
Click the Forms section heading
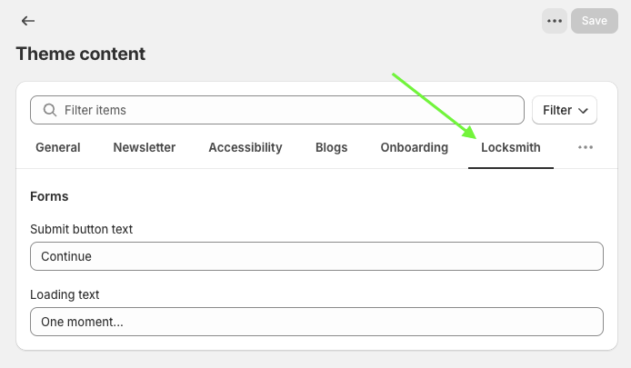click(x=49, y=196)
